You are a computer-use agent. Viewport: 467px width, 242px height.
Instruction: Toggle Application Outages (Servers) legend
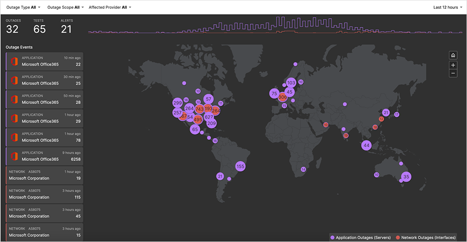pos(361,237)
